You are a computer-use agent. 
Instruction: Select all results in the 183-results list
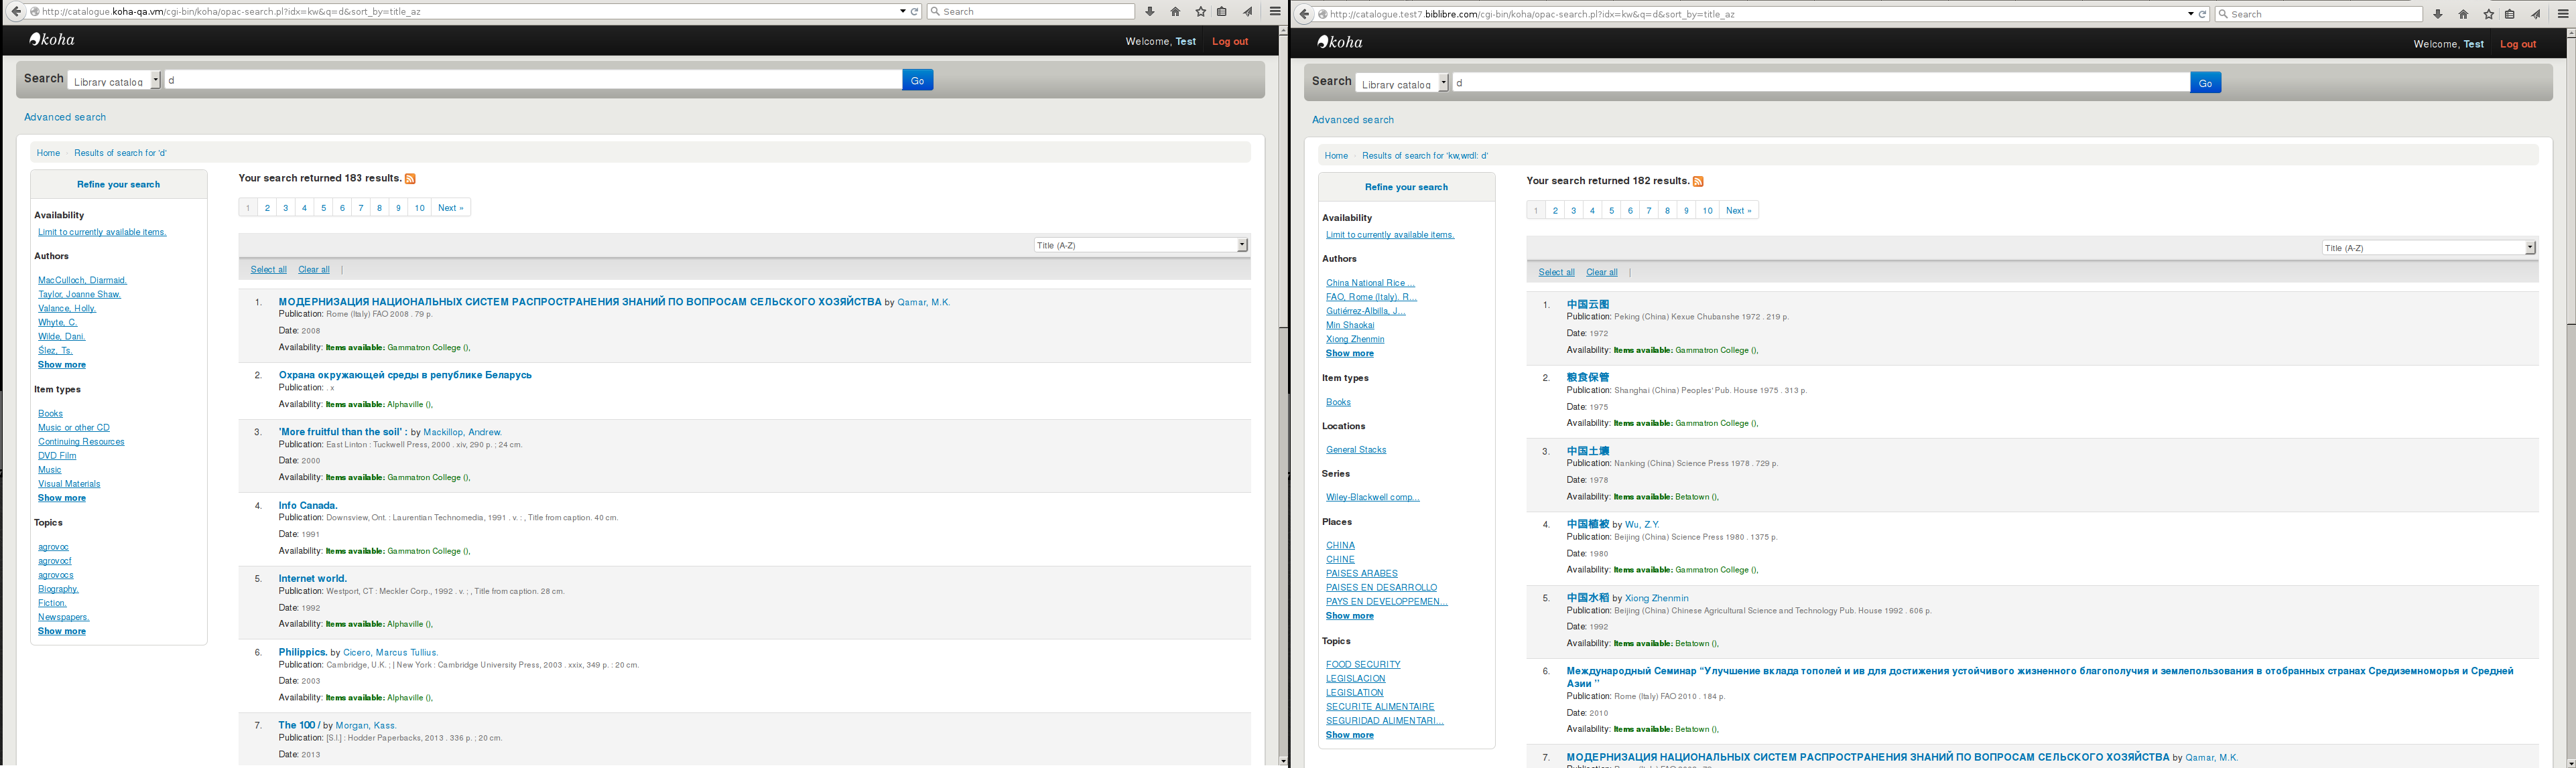[x=268, y=270]
